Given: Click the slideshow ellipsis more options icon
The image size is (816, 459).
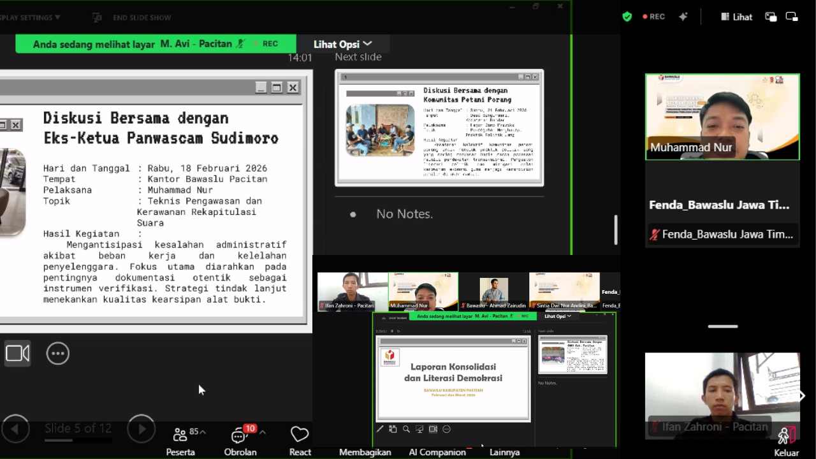Looking at the screenshot, I should tap(58, 353).
